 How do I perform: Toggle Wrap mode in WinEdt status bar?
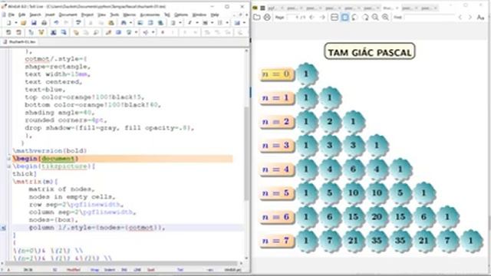(94, 270)
